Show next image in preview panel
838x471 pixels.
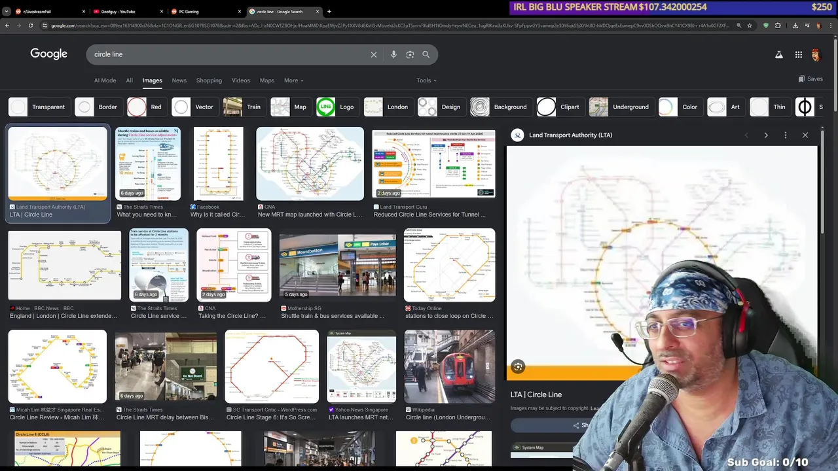[766, 135]
